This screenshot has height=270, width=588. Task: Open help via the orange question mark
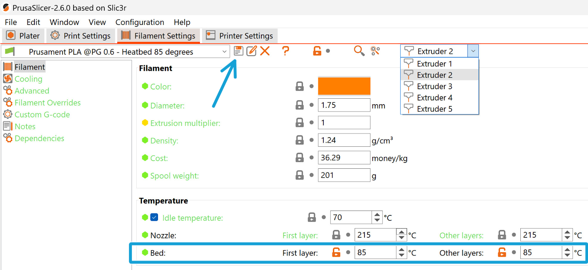(286, 51)
